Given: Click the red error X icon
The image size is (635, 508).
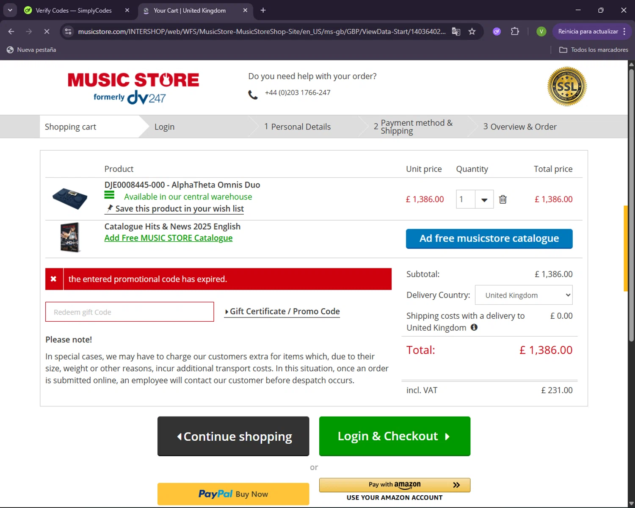Looking at the screenshot, I should point(54,279).
